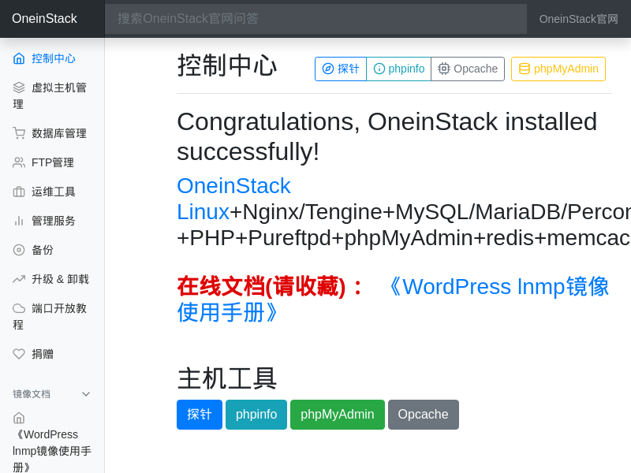Click the 控制中心 page heading

tap(227, 65)
